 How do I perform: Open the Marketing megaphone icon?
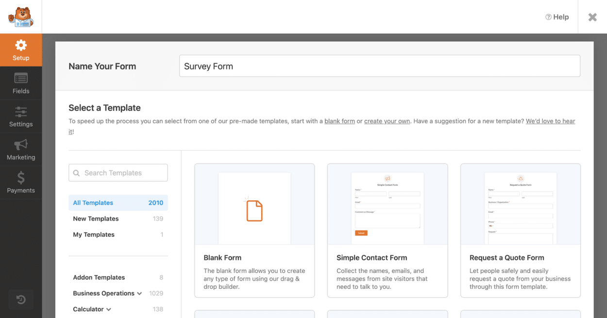(x=21, y=144)
